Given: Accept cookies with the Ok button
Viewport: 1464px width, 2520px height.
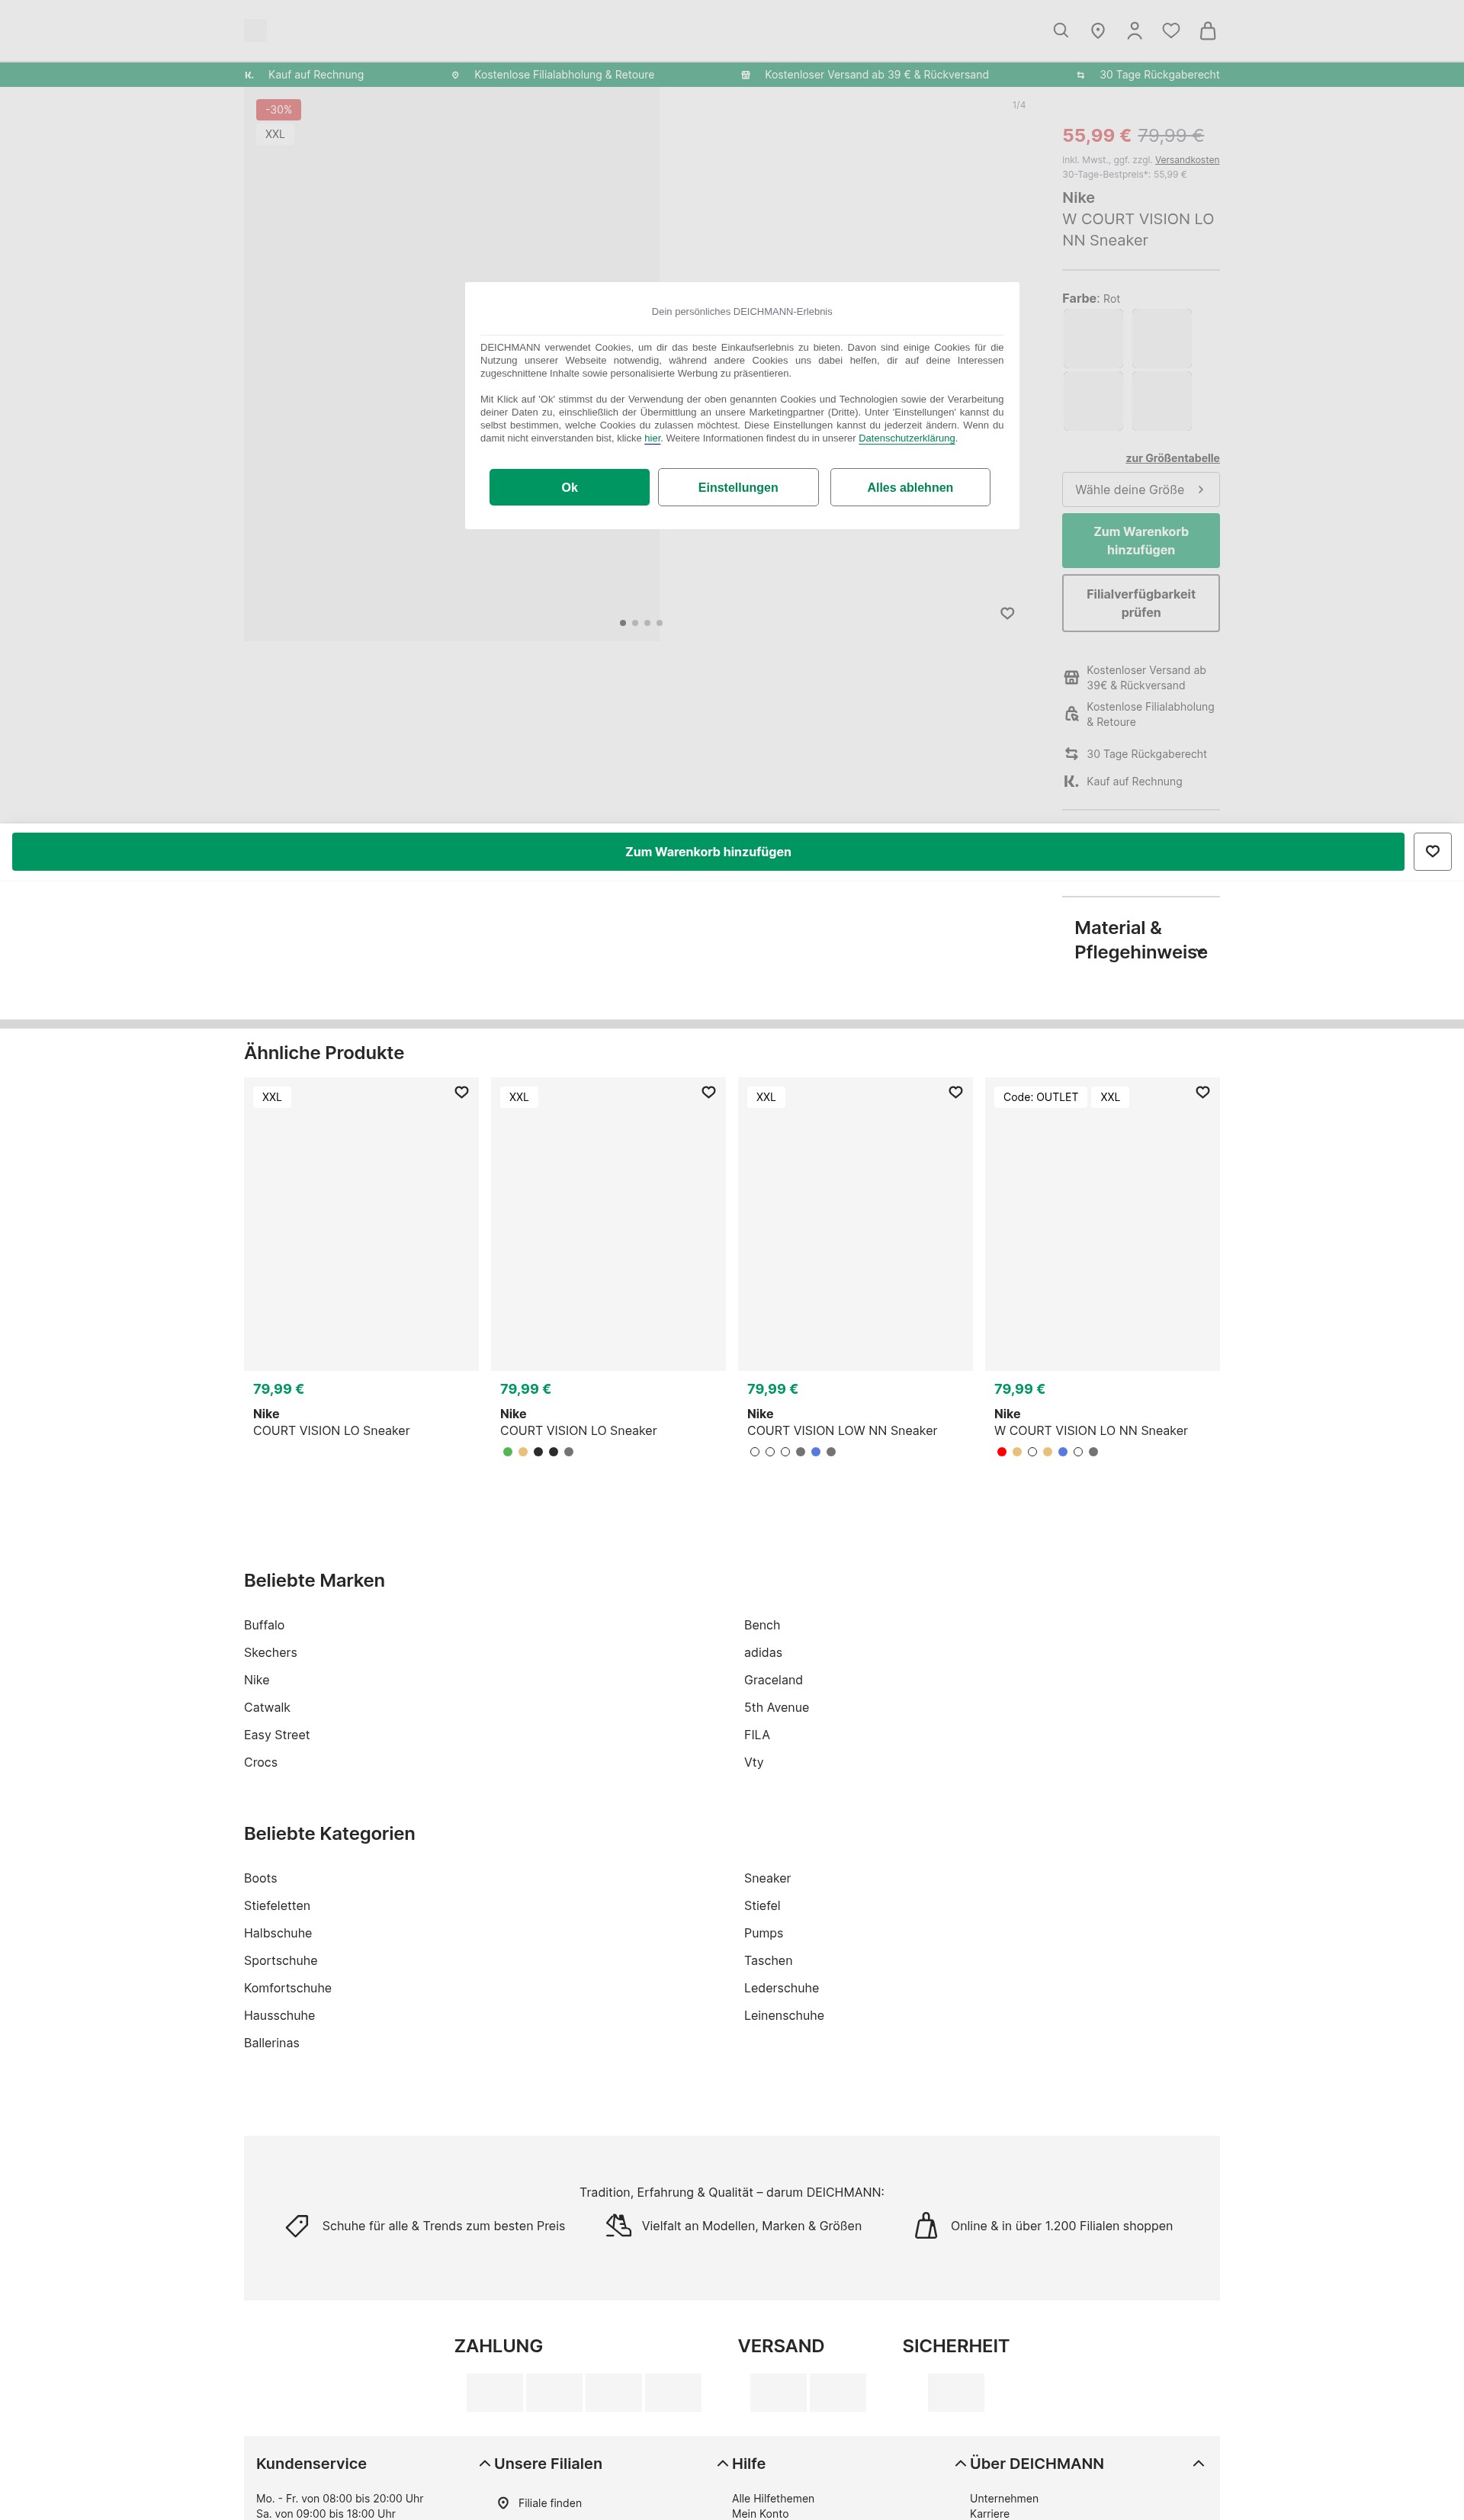Looking at the screenshot, I should (x=569, y=487).
